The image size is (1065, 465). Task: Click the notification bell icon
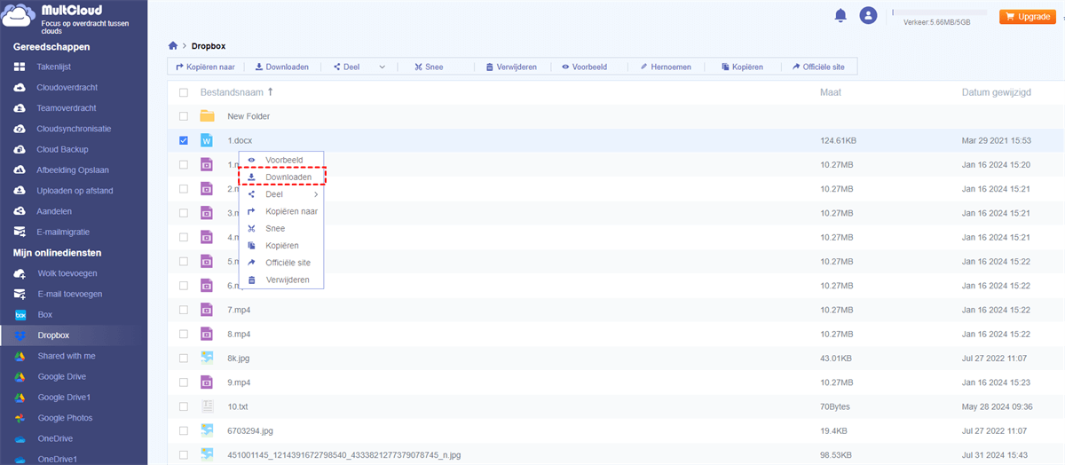click(x=840, y=15)
